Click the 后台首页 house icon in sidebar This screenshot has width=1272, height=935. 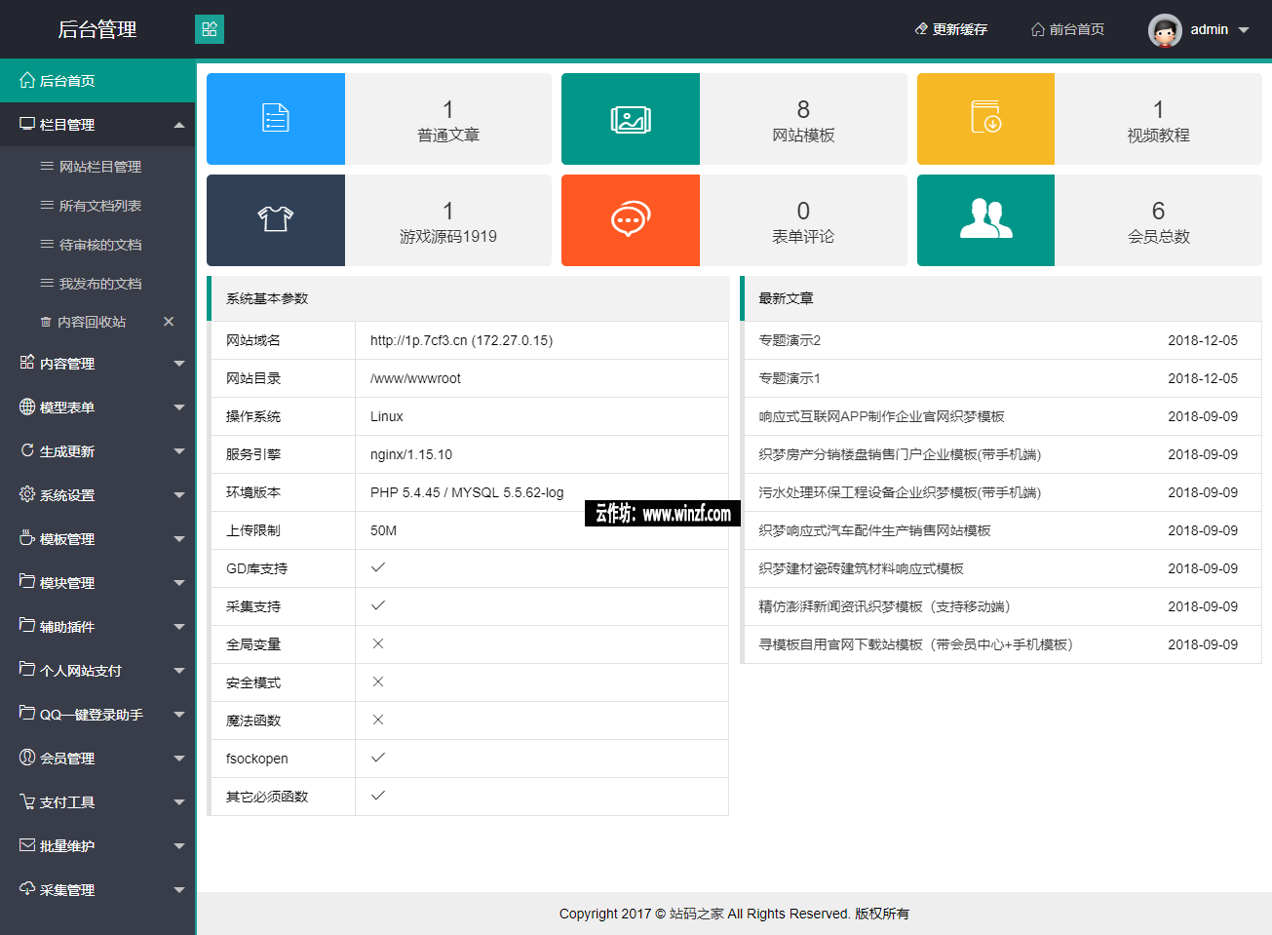(x=27, y=80)
